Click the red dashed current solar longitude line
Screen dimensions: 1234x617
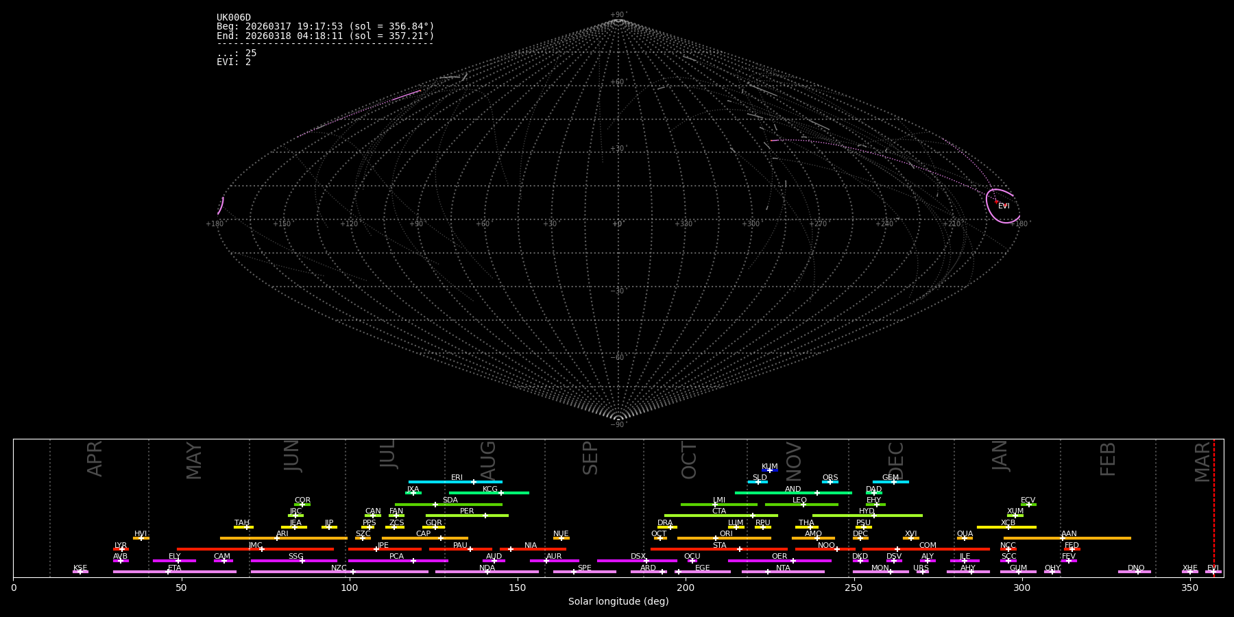(1213, 507)
